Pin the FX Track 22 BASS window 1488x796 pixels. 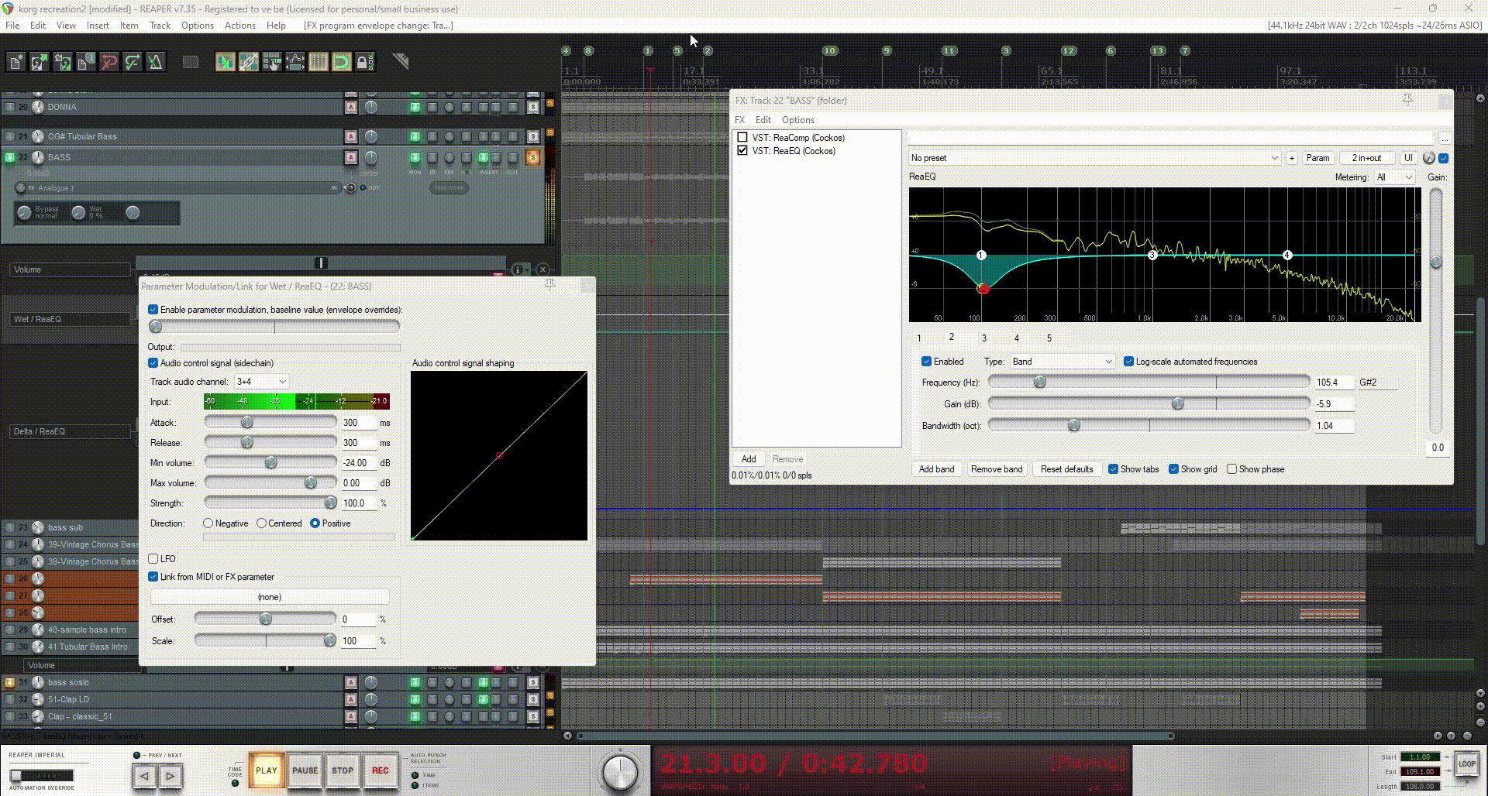[1408, 99]
